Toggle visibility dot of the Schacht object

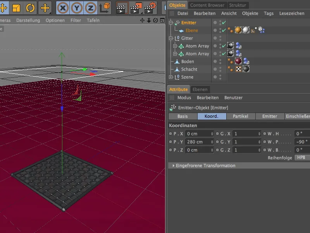215,69
